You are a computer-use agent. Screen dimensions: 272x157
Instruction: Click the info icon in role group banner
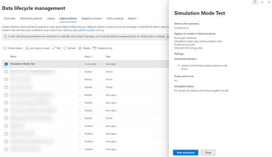(5, 36)
